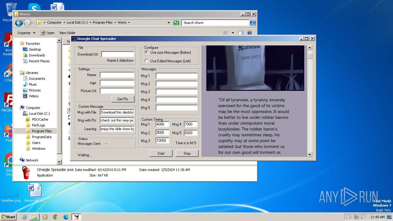
Task: Toggle the preview pane icon in Explorer toolbar
Action: coord(241,33)
